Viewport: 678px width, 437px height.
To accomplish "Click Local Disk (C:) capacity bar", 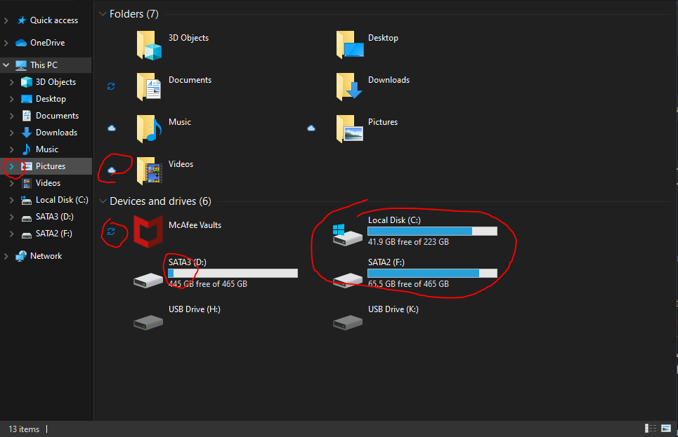I will click(432, 231).
